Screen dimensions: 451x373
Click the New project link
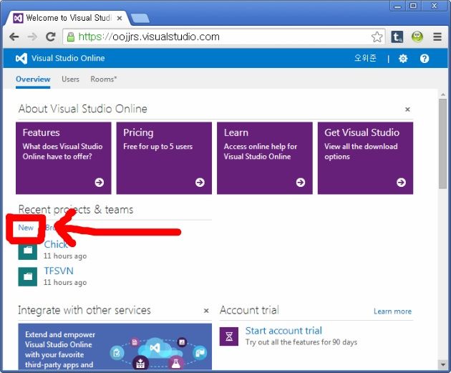click(26, 228)
